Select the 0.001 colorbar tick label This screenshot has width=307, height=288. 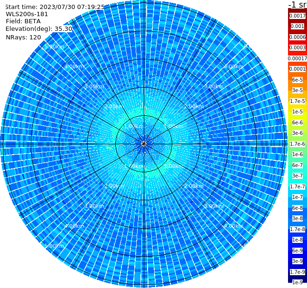click(x=298, y=26)
